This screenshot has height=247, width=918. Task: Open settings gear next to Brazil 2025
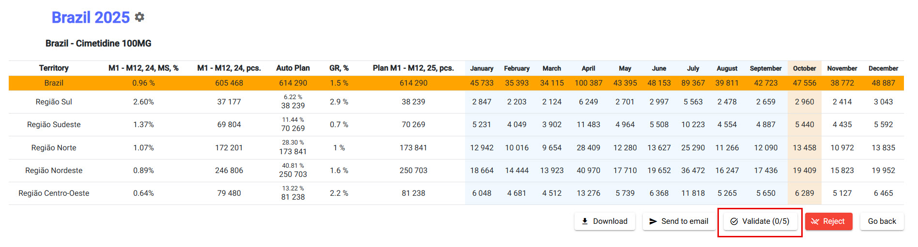(x=140, y=17)
